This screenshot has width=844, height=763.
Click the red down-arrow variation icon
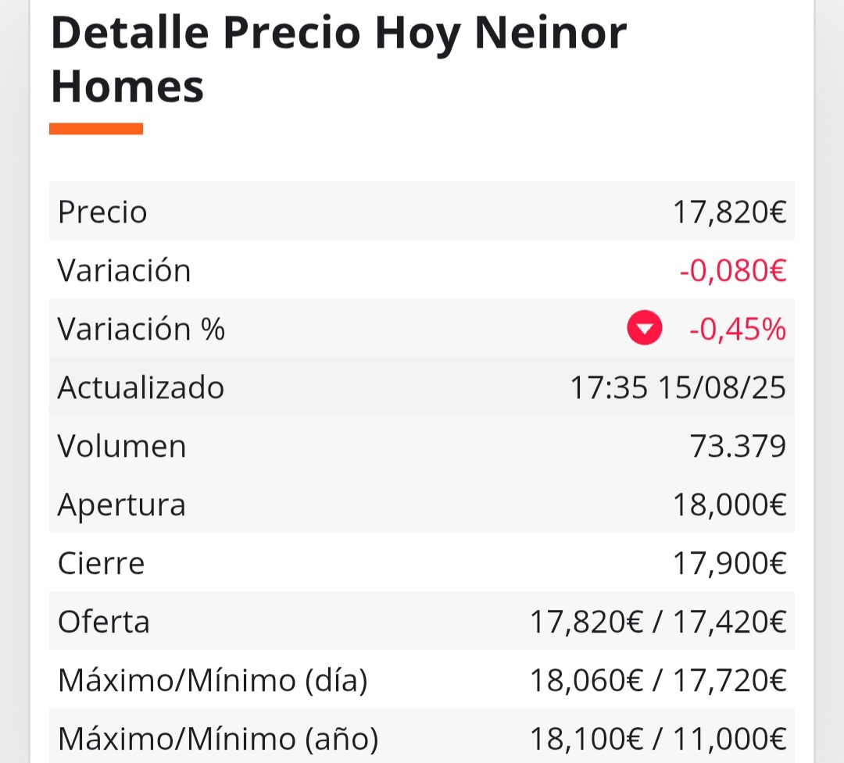tap(644, 328)
